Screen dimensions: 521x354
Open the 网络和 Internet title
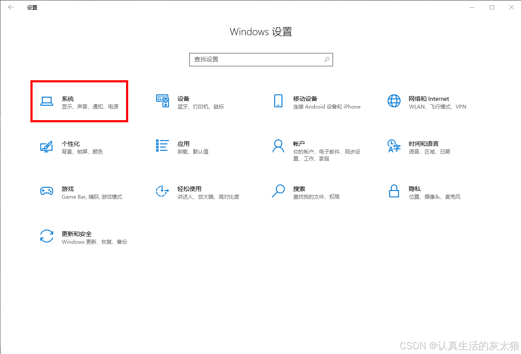(429, 99)
